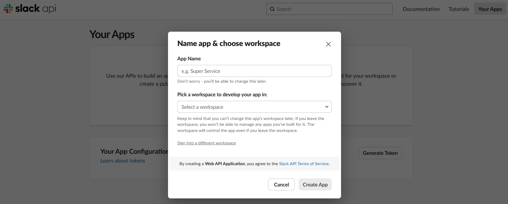Click the Name app & choose workspace title
The image size is (508, 204).
229,43
